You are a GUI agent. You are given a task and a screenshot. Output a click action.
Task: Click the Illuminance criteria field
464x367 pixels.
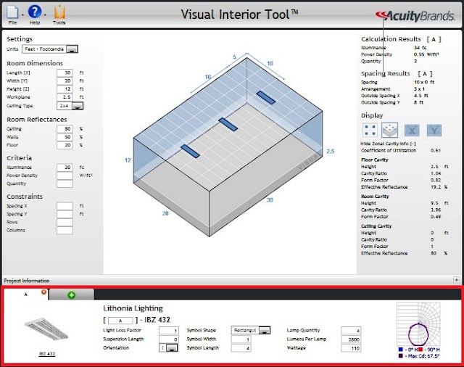(x=65, y=168)
